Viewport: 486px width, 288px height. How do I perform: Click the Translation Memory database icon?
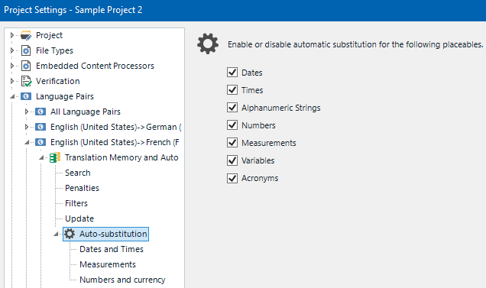(55, 157)
